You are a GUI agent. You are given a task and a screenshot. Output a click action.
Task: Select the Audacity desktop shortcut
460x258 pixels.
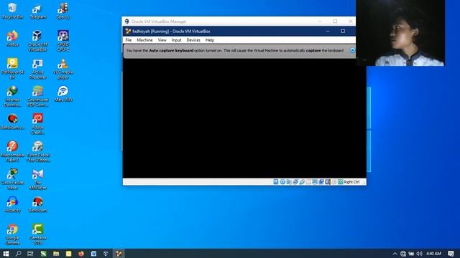(x=12, y=204)
